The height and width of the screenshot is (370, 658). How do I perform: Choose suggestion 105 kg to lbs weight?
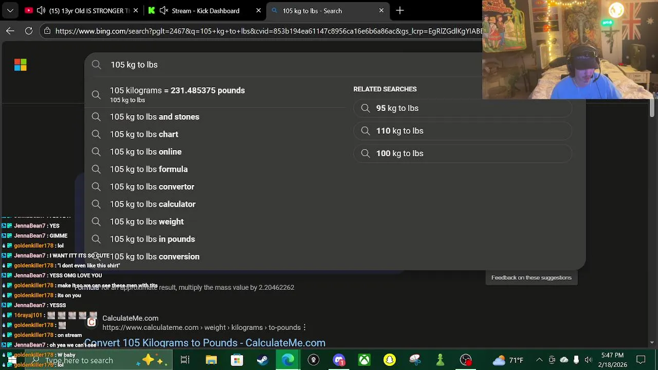pos(216,221)
